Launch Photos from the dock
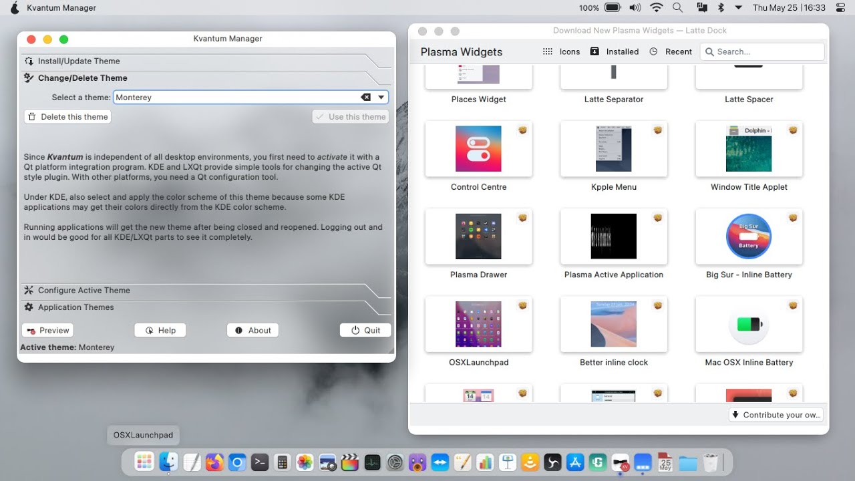The width and height of the screenshot is (855, 481). tap(305, 462)
